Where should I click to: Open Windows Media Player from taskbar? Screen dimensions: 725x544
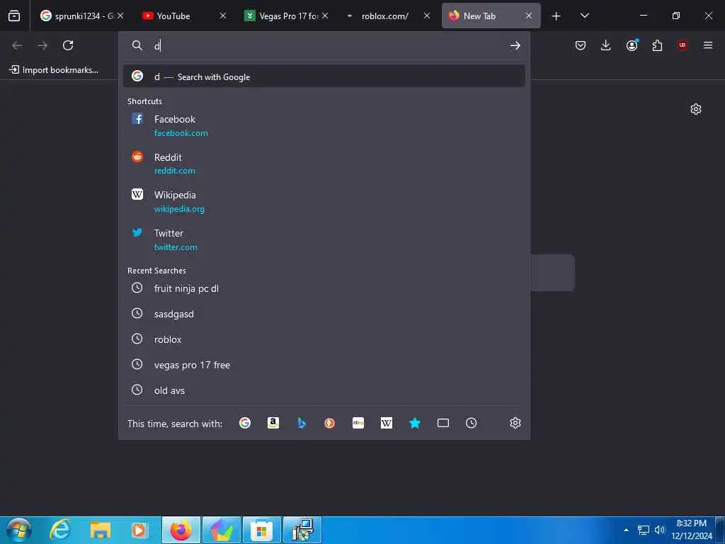(x=140, y=530)
